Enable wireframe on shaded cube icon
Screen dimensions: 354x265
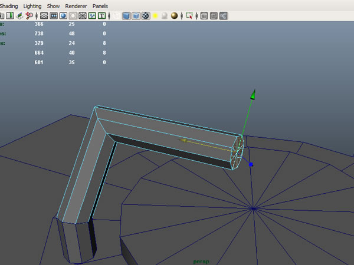136,15
